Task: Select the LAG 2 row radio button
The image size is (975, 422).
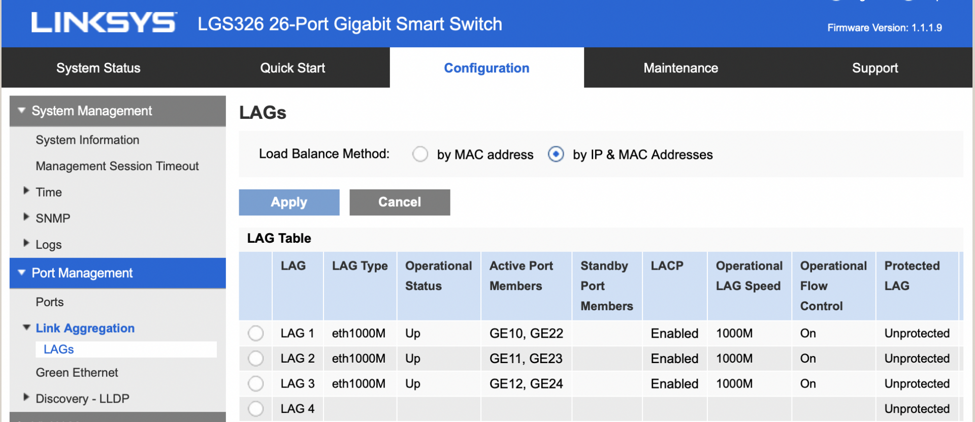Action: pos(255,359)
